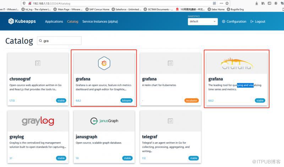Viewport: 284px width, 167px height.
Task: Click the incubator tag on grafana card
Action: coord(192,100)
